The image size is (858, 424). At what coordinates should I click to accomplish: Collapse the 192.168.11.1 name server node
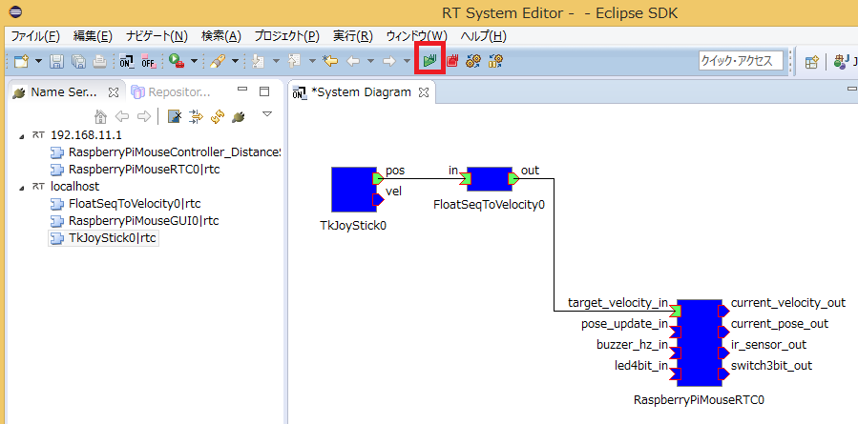click(x=22, y=135)
